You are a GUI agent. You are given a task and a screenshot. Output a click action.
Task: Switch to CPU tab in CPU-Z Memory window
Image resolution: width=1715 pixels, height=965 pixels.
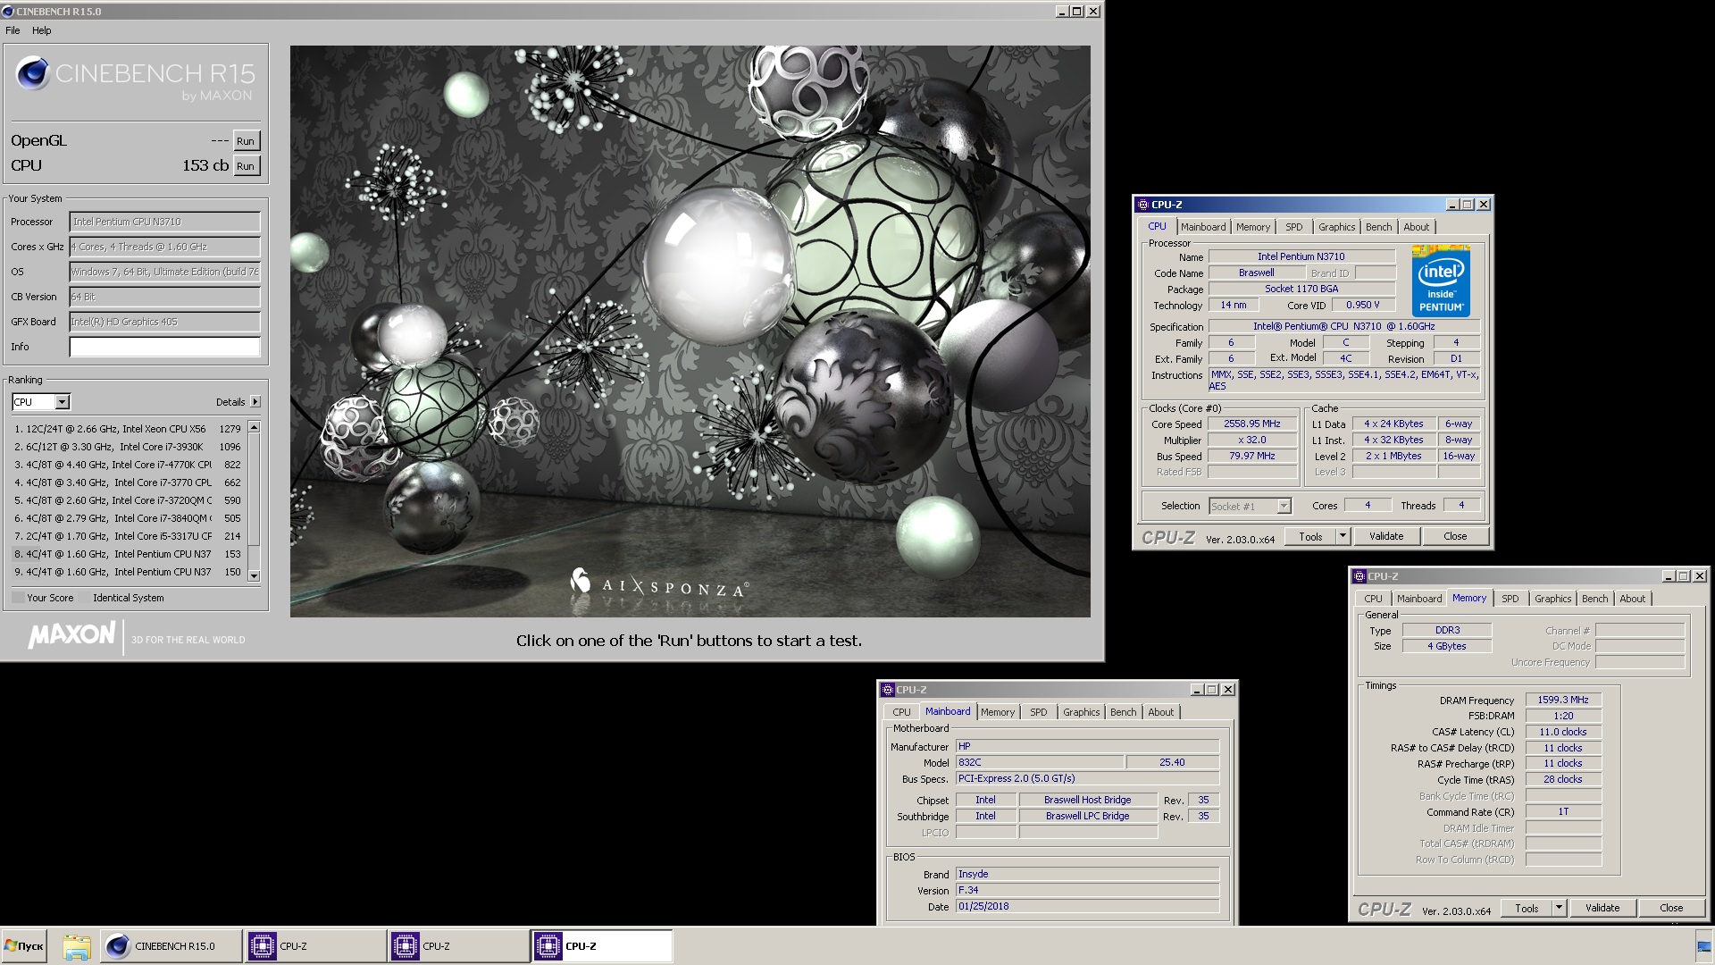[x=1374, y=599]
